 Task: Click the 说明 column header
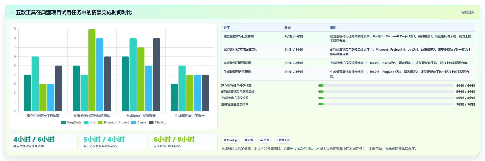point(333,28)
